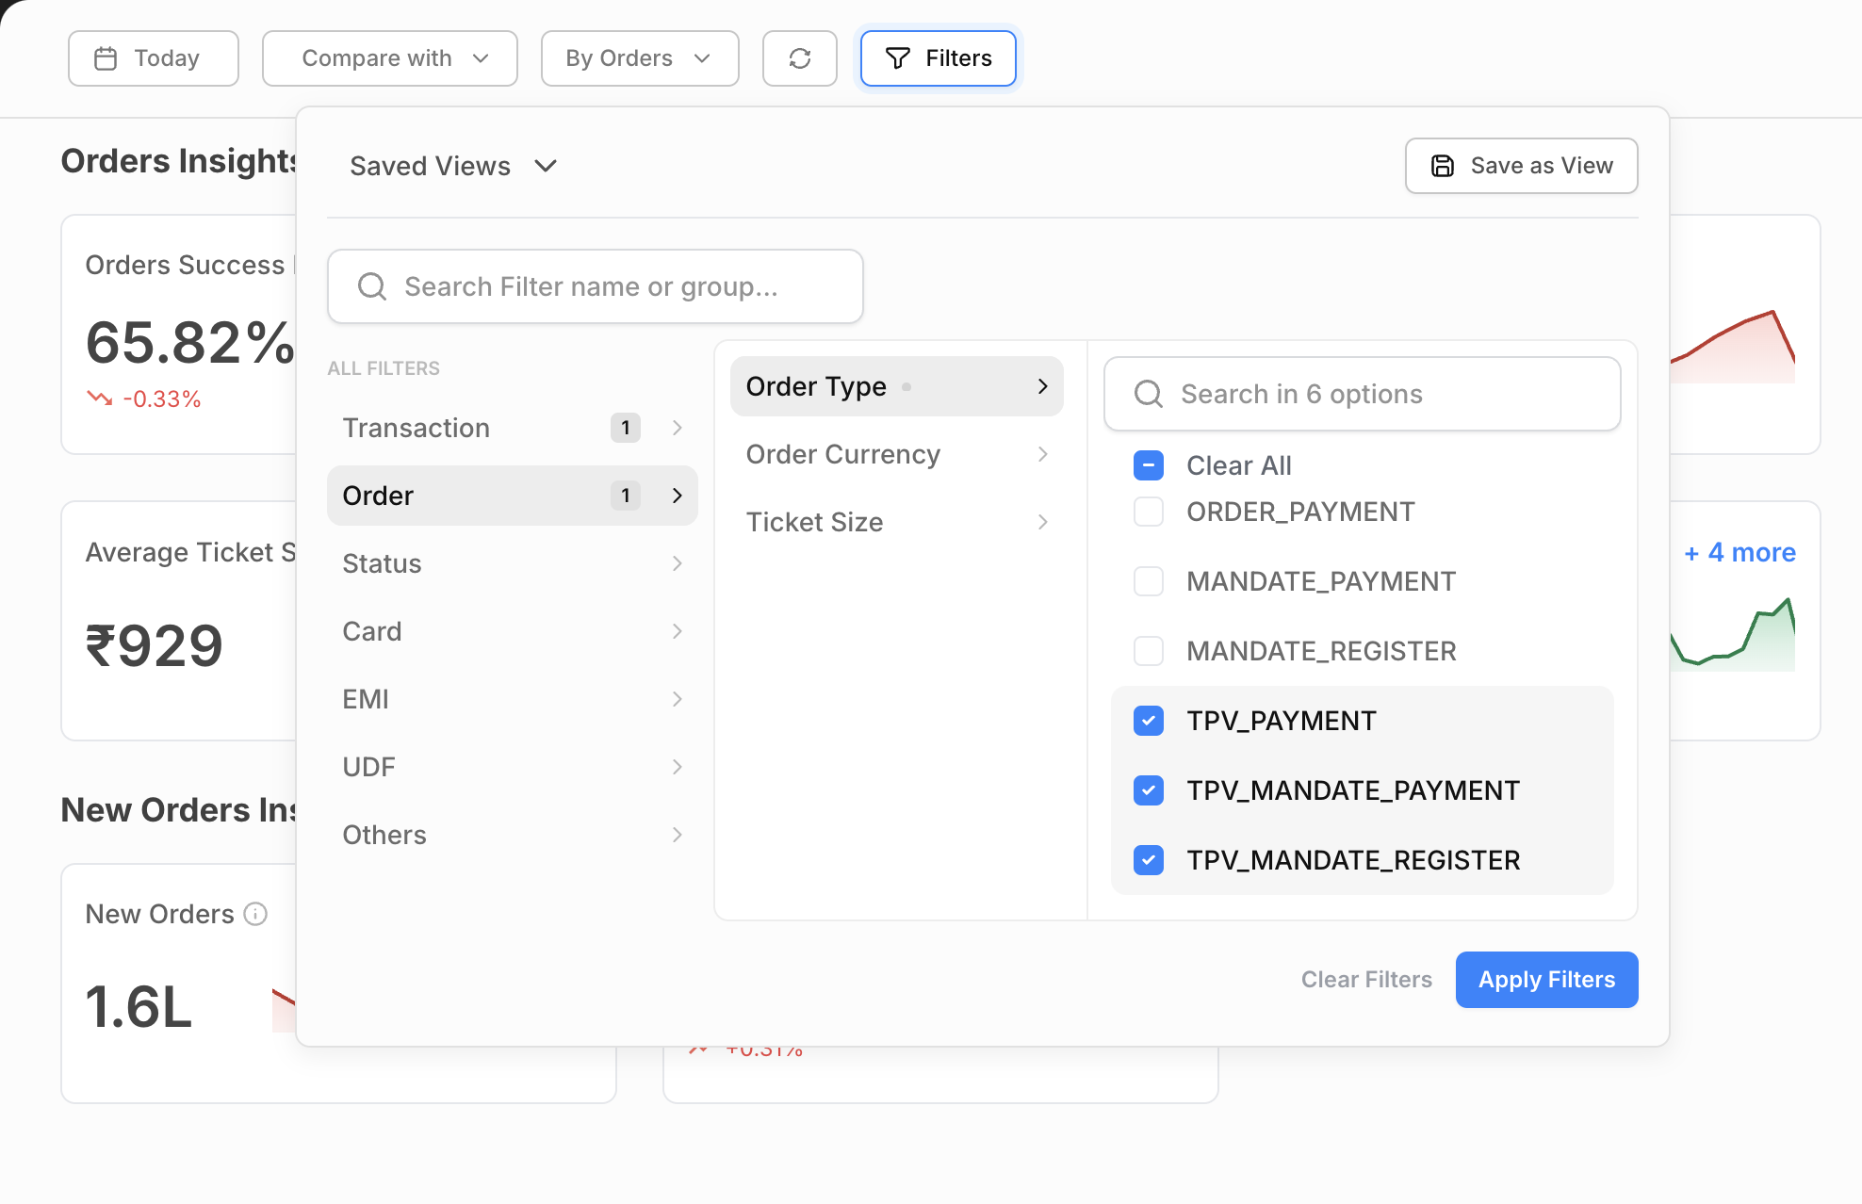This screenshot has height=1204, width=1862.
Task: Click the Save as View disk icon
Action: [1443, 166]
